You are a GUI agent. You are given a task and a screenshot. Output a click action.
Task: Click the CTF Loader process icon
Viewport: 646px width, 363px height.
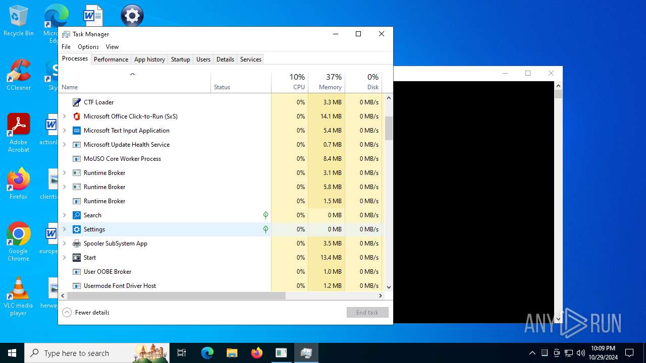[77, 102]
